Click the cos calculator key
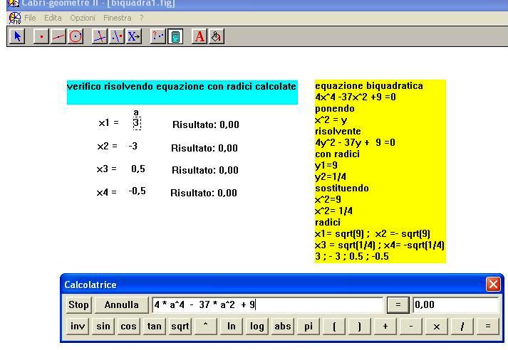 (x=129, y=326)
